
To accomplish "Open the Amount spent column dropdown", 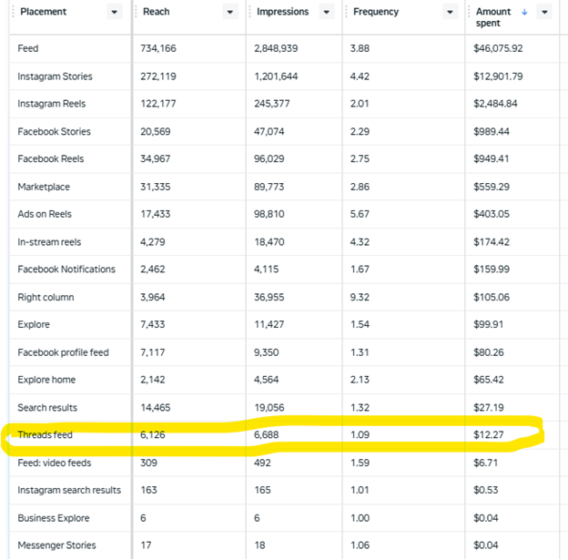I will tap(544, 12).
